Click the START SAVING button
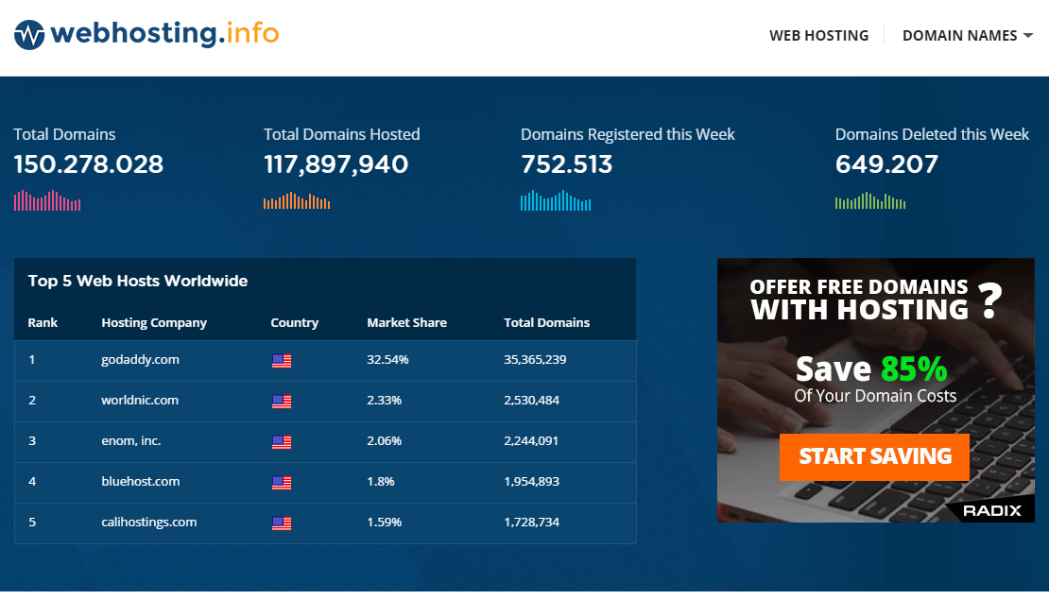Viewport: 1049px width, 600px height. click(874, 457)
